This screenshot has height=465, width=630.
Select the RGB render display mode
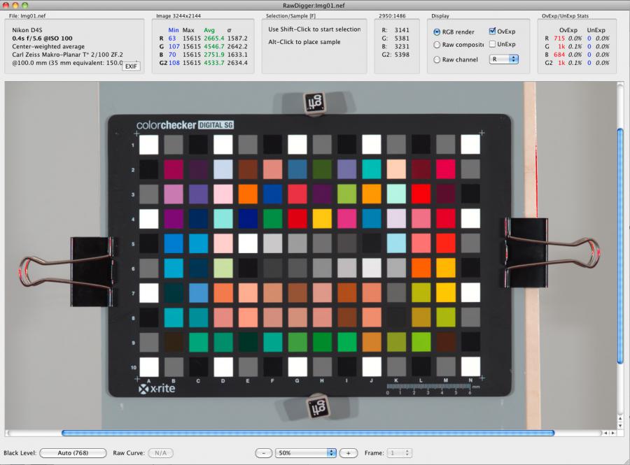[437, 31]
